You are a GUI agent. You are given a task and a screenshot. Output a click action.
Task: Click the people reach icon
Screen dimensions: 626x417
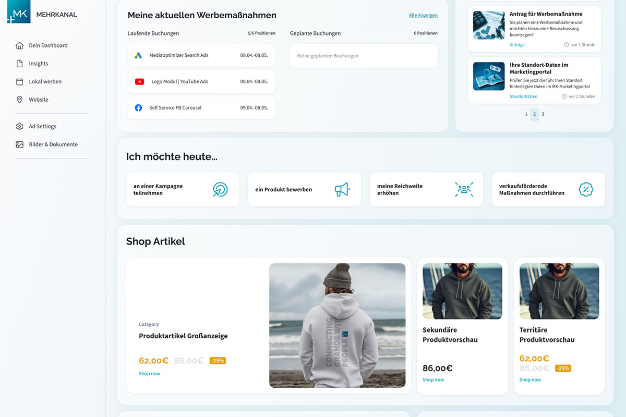click(463, 189)
